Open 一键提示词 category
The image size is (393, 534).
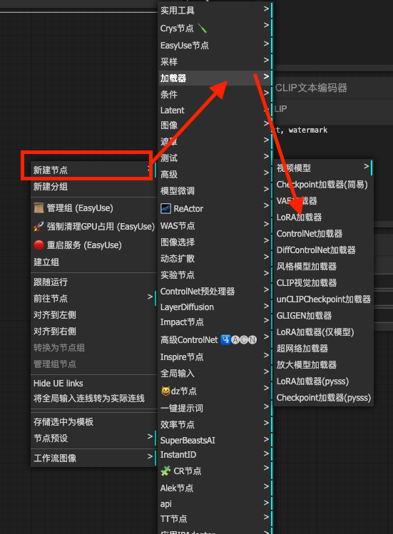click(215, 408)
